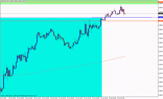Click the 0.6825 price scale label

tap(161, 43)
